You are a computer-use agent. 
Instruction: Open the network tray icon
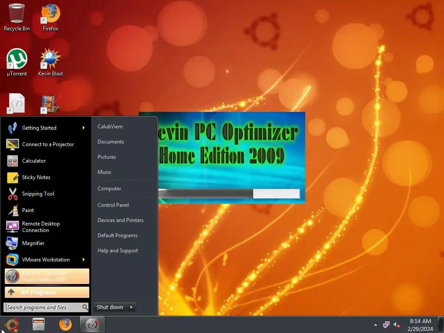coord(386,324)
